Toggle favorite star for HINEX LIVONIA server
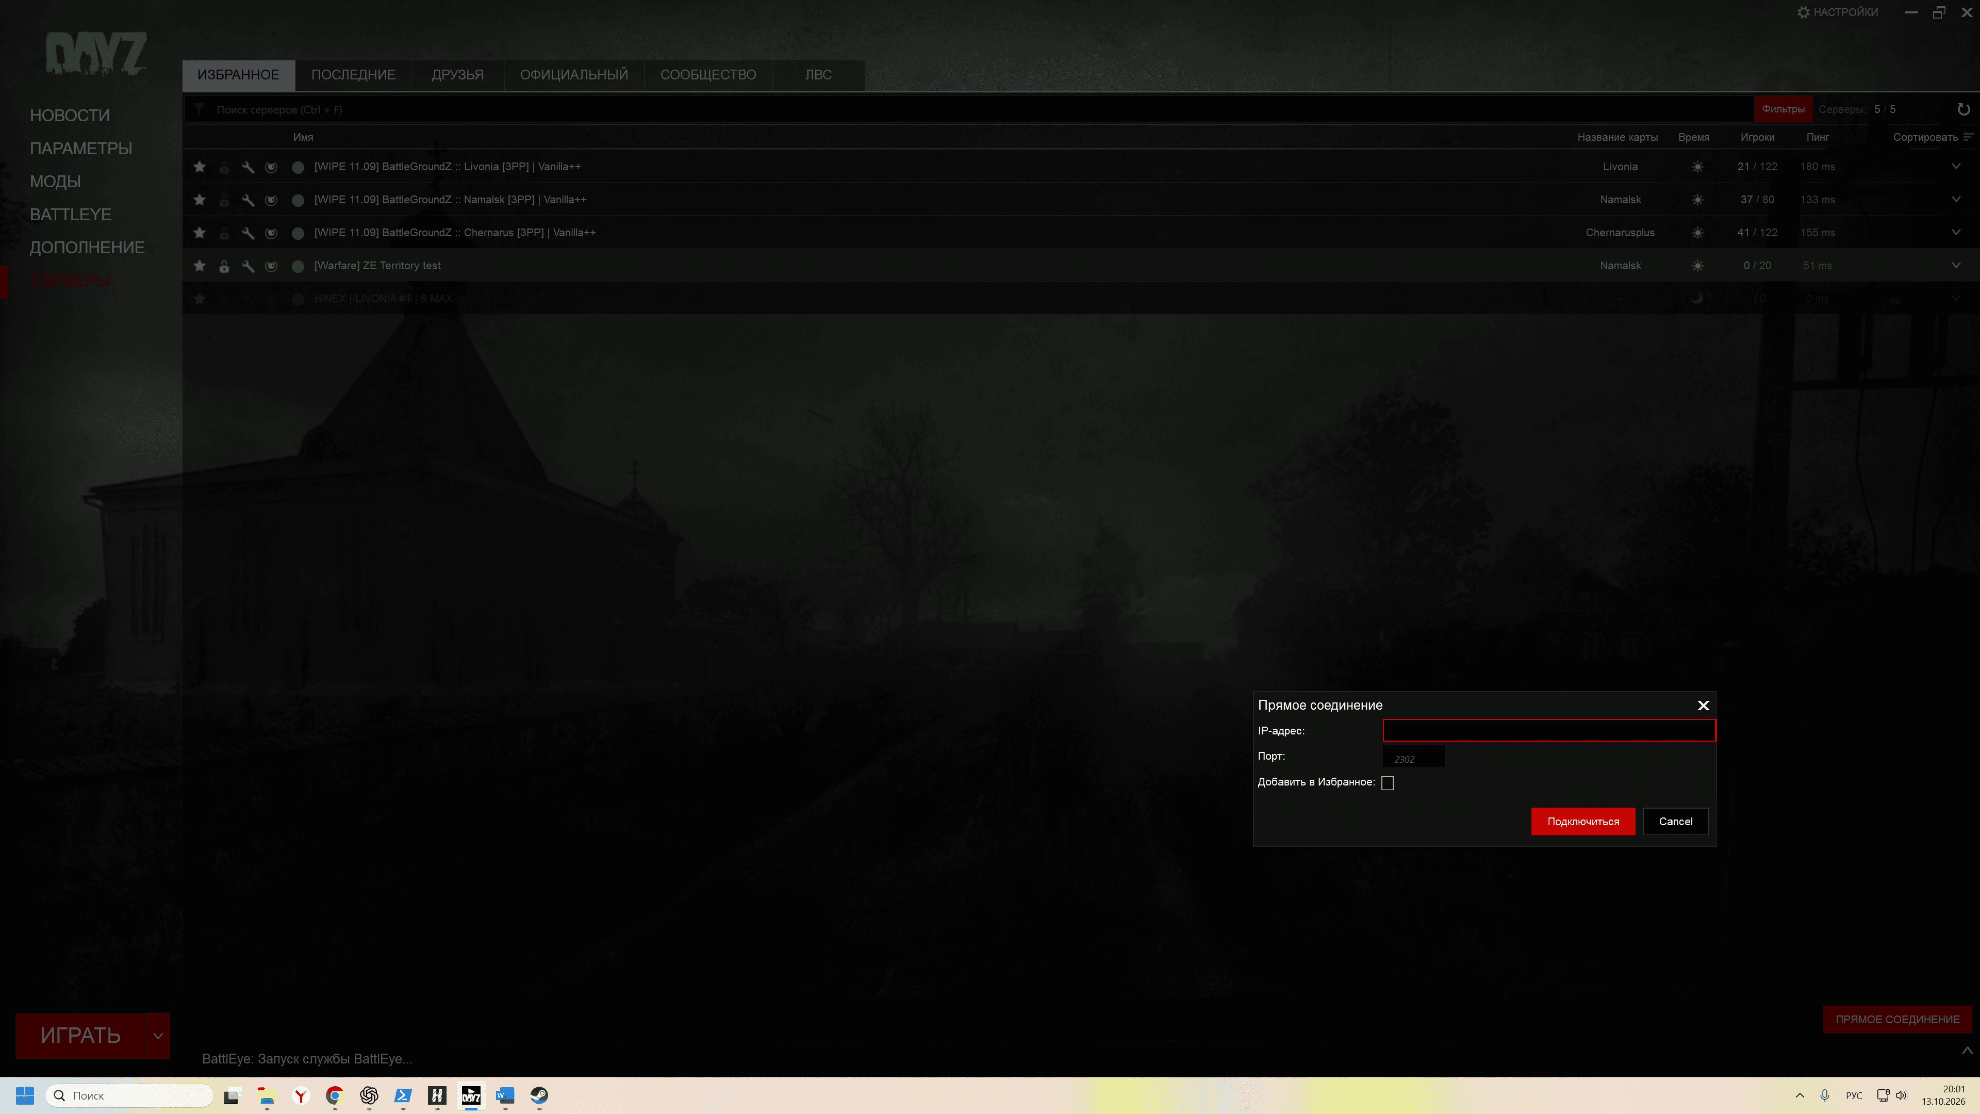This screenshot has width=1980, height=1114. (x=199, y=299)
